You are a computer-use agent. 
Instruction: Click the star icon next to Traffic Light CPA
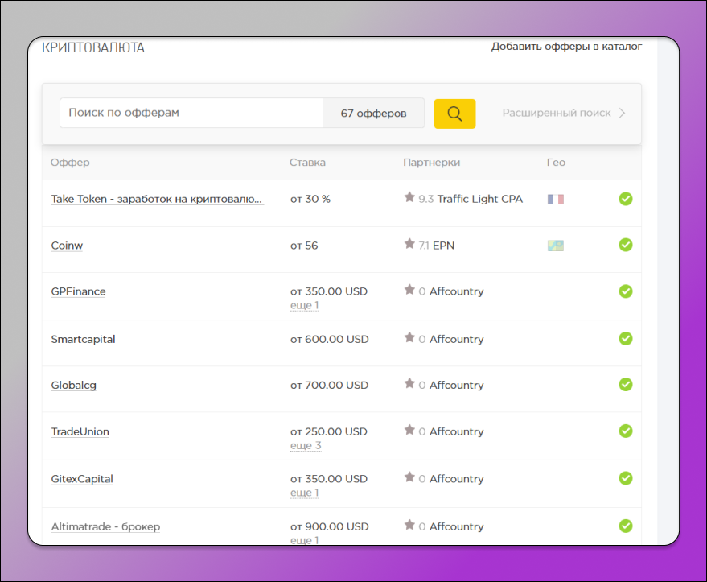[x=409, y=197]
